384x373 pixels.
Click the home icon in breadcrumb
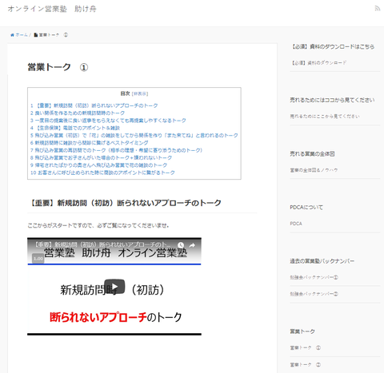12,35
